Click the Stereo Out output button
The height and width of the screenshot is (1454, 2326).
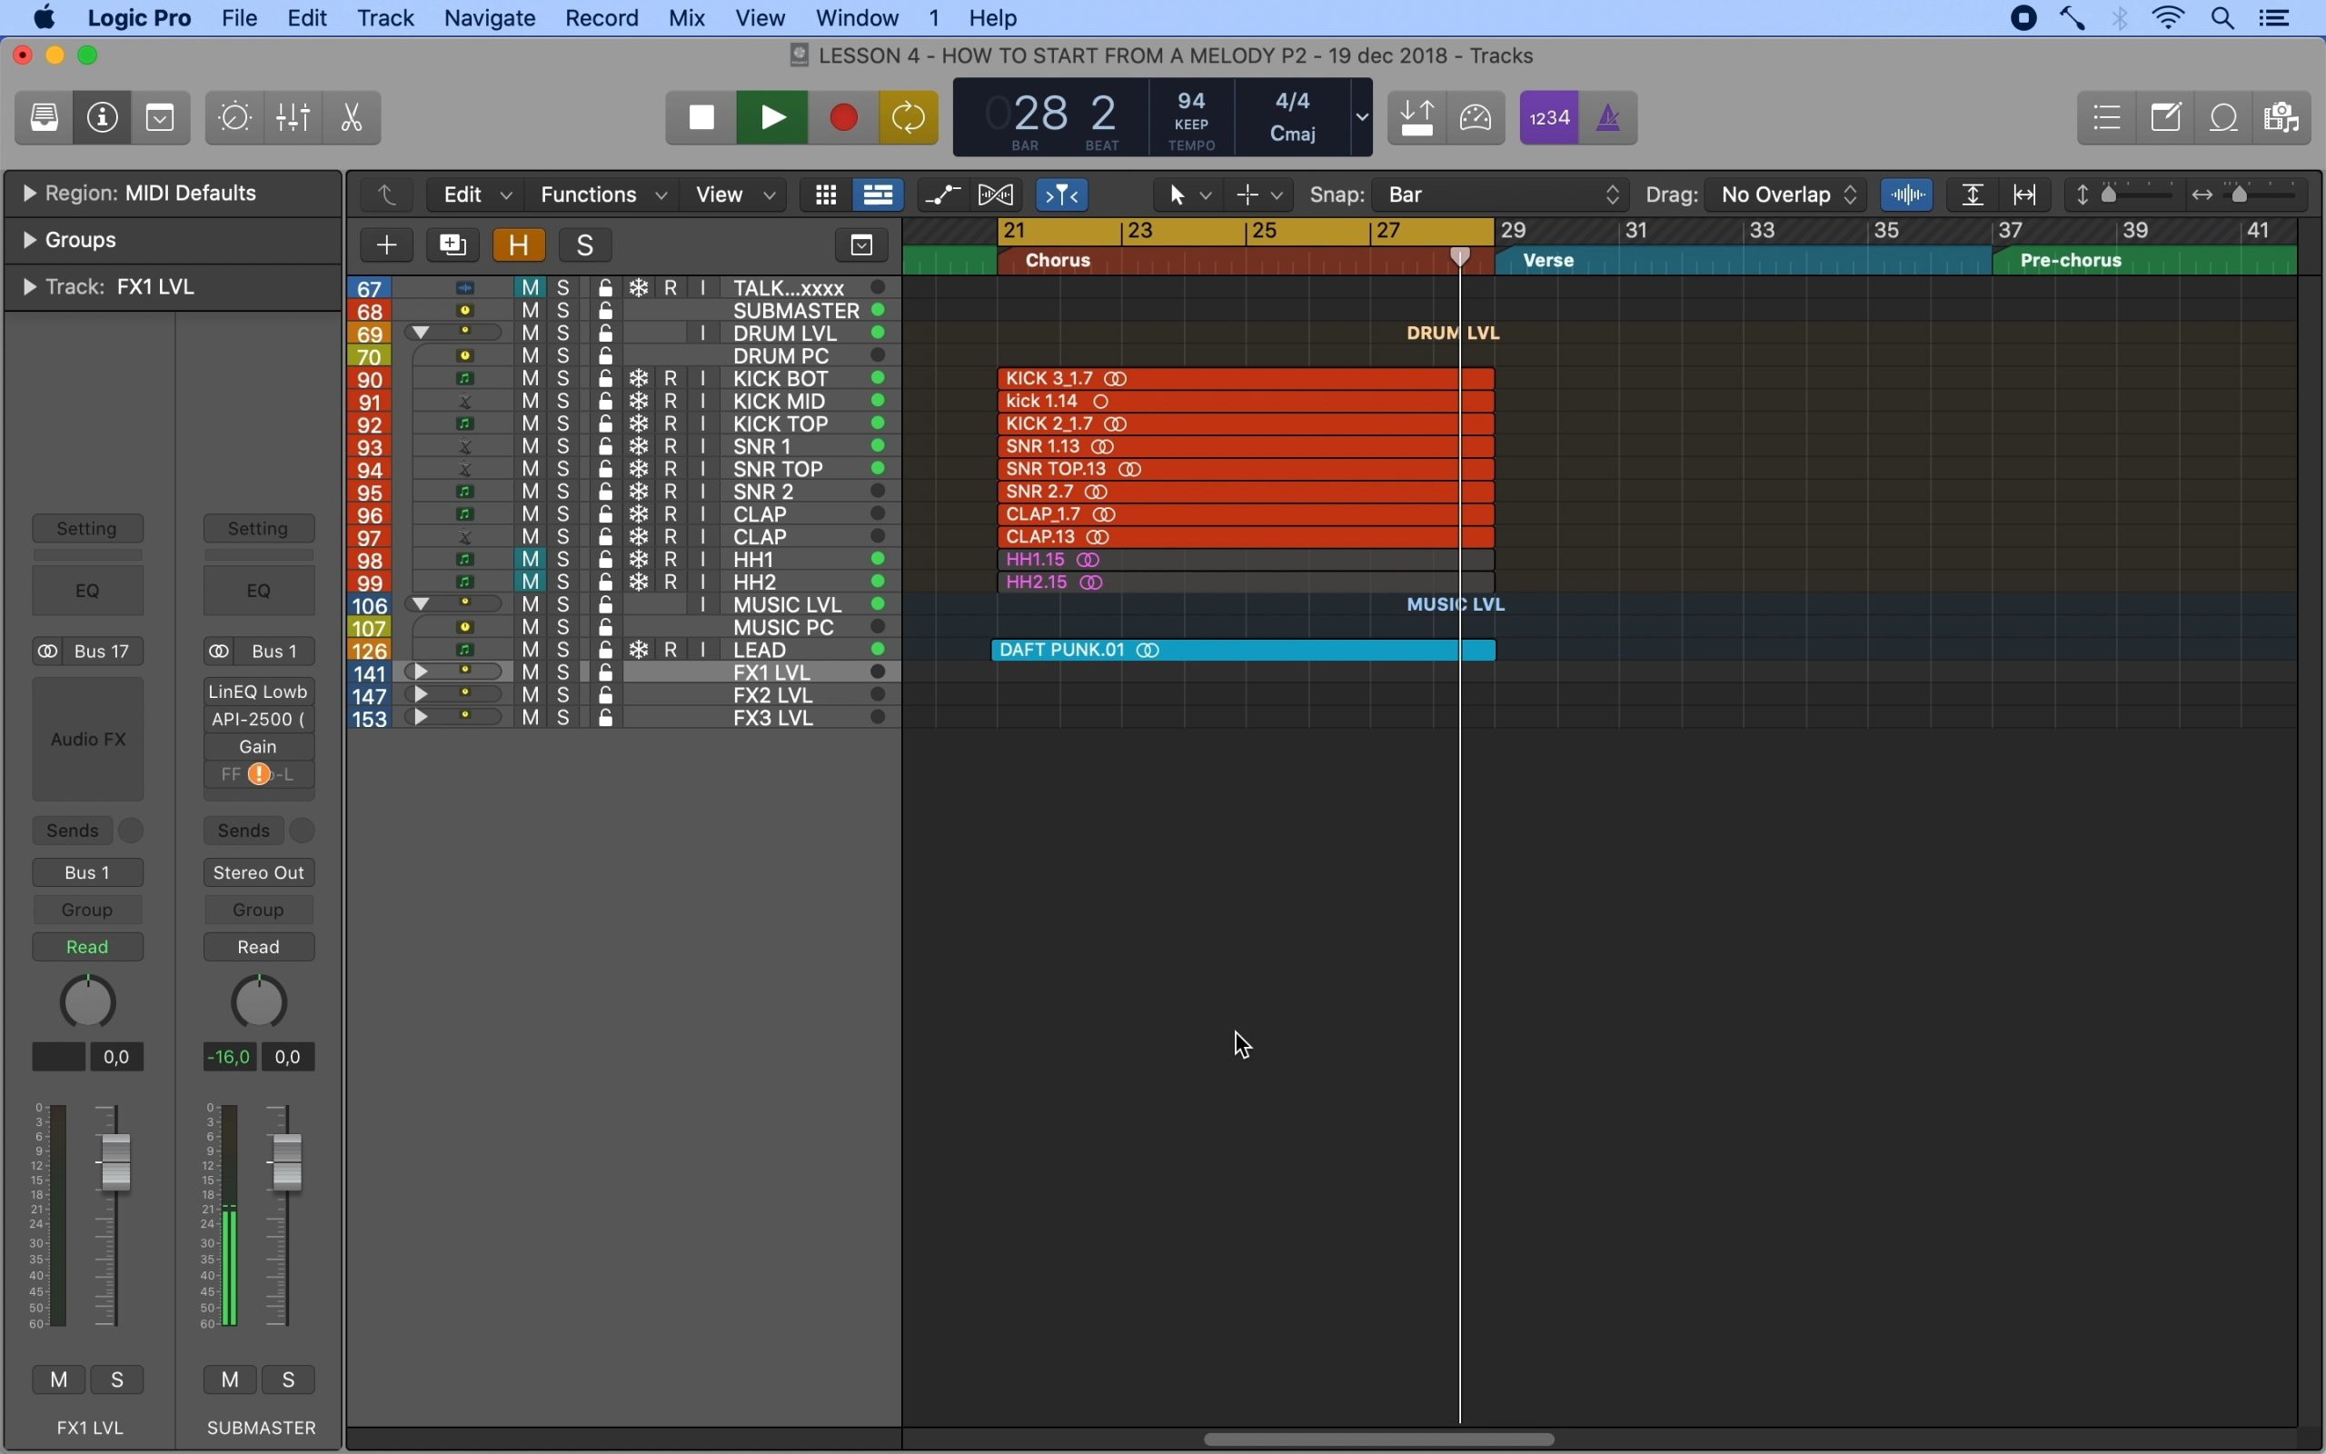tap(259, 872)
